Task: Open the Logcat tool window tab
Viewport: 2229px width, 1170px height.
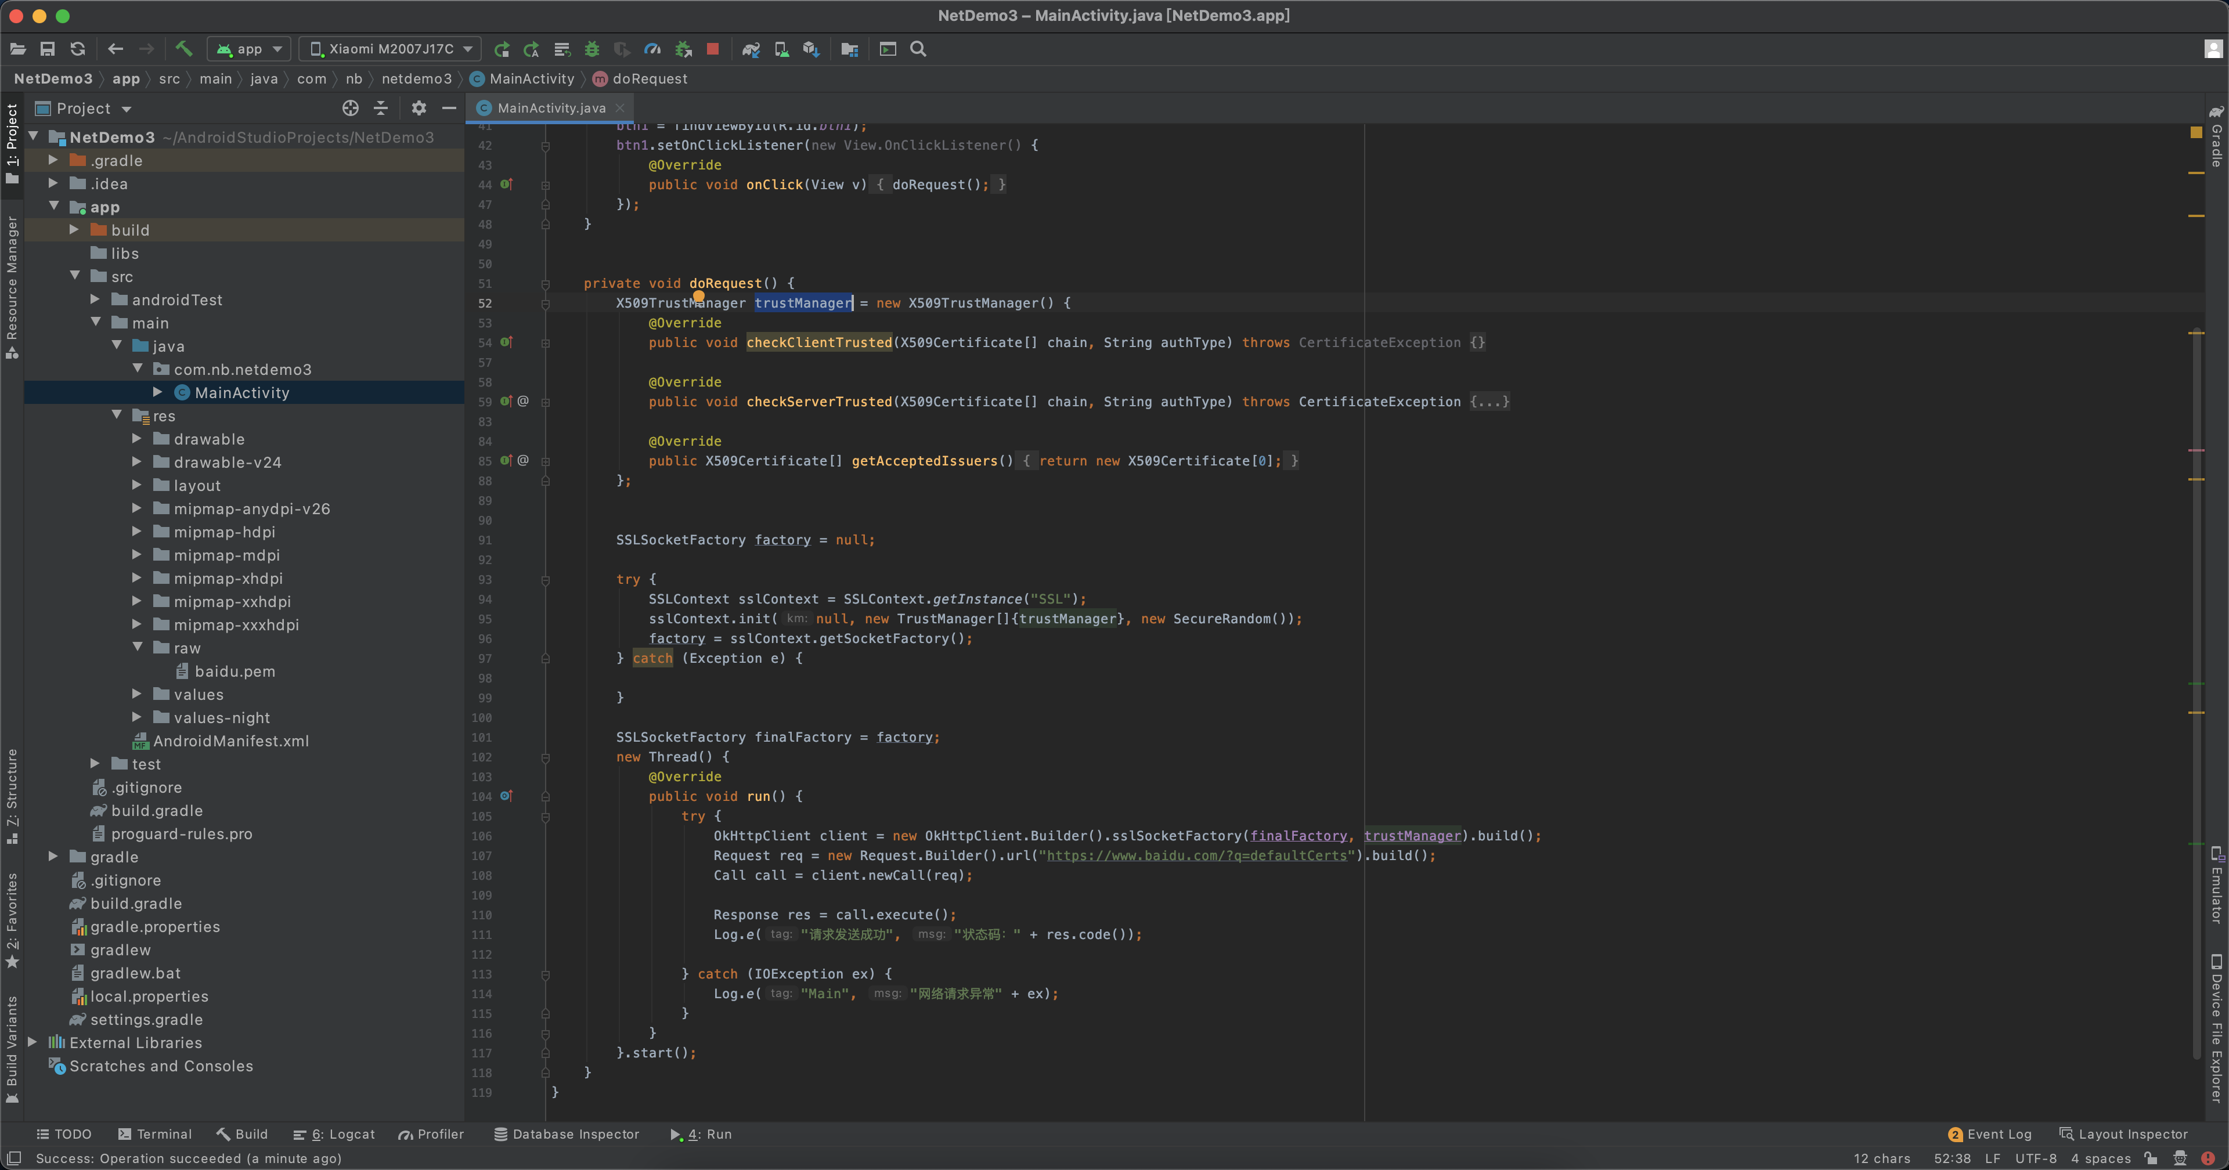Action: pos(334,1133)
